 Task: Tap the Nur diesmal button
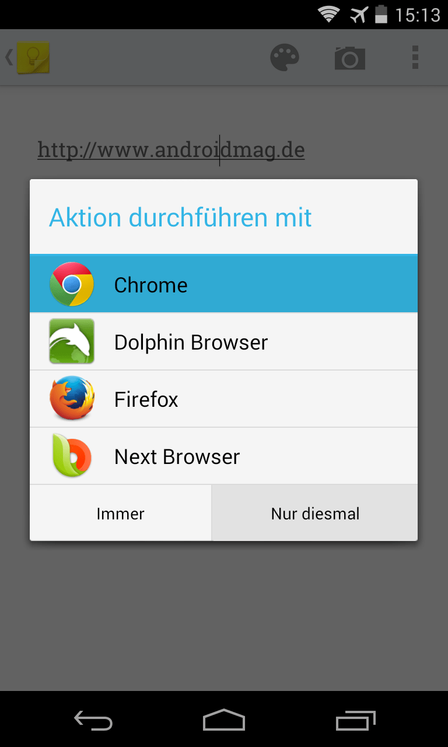(x=315, y=513)
